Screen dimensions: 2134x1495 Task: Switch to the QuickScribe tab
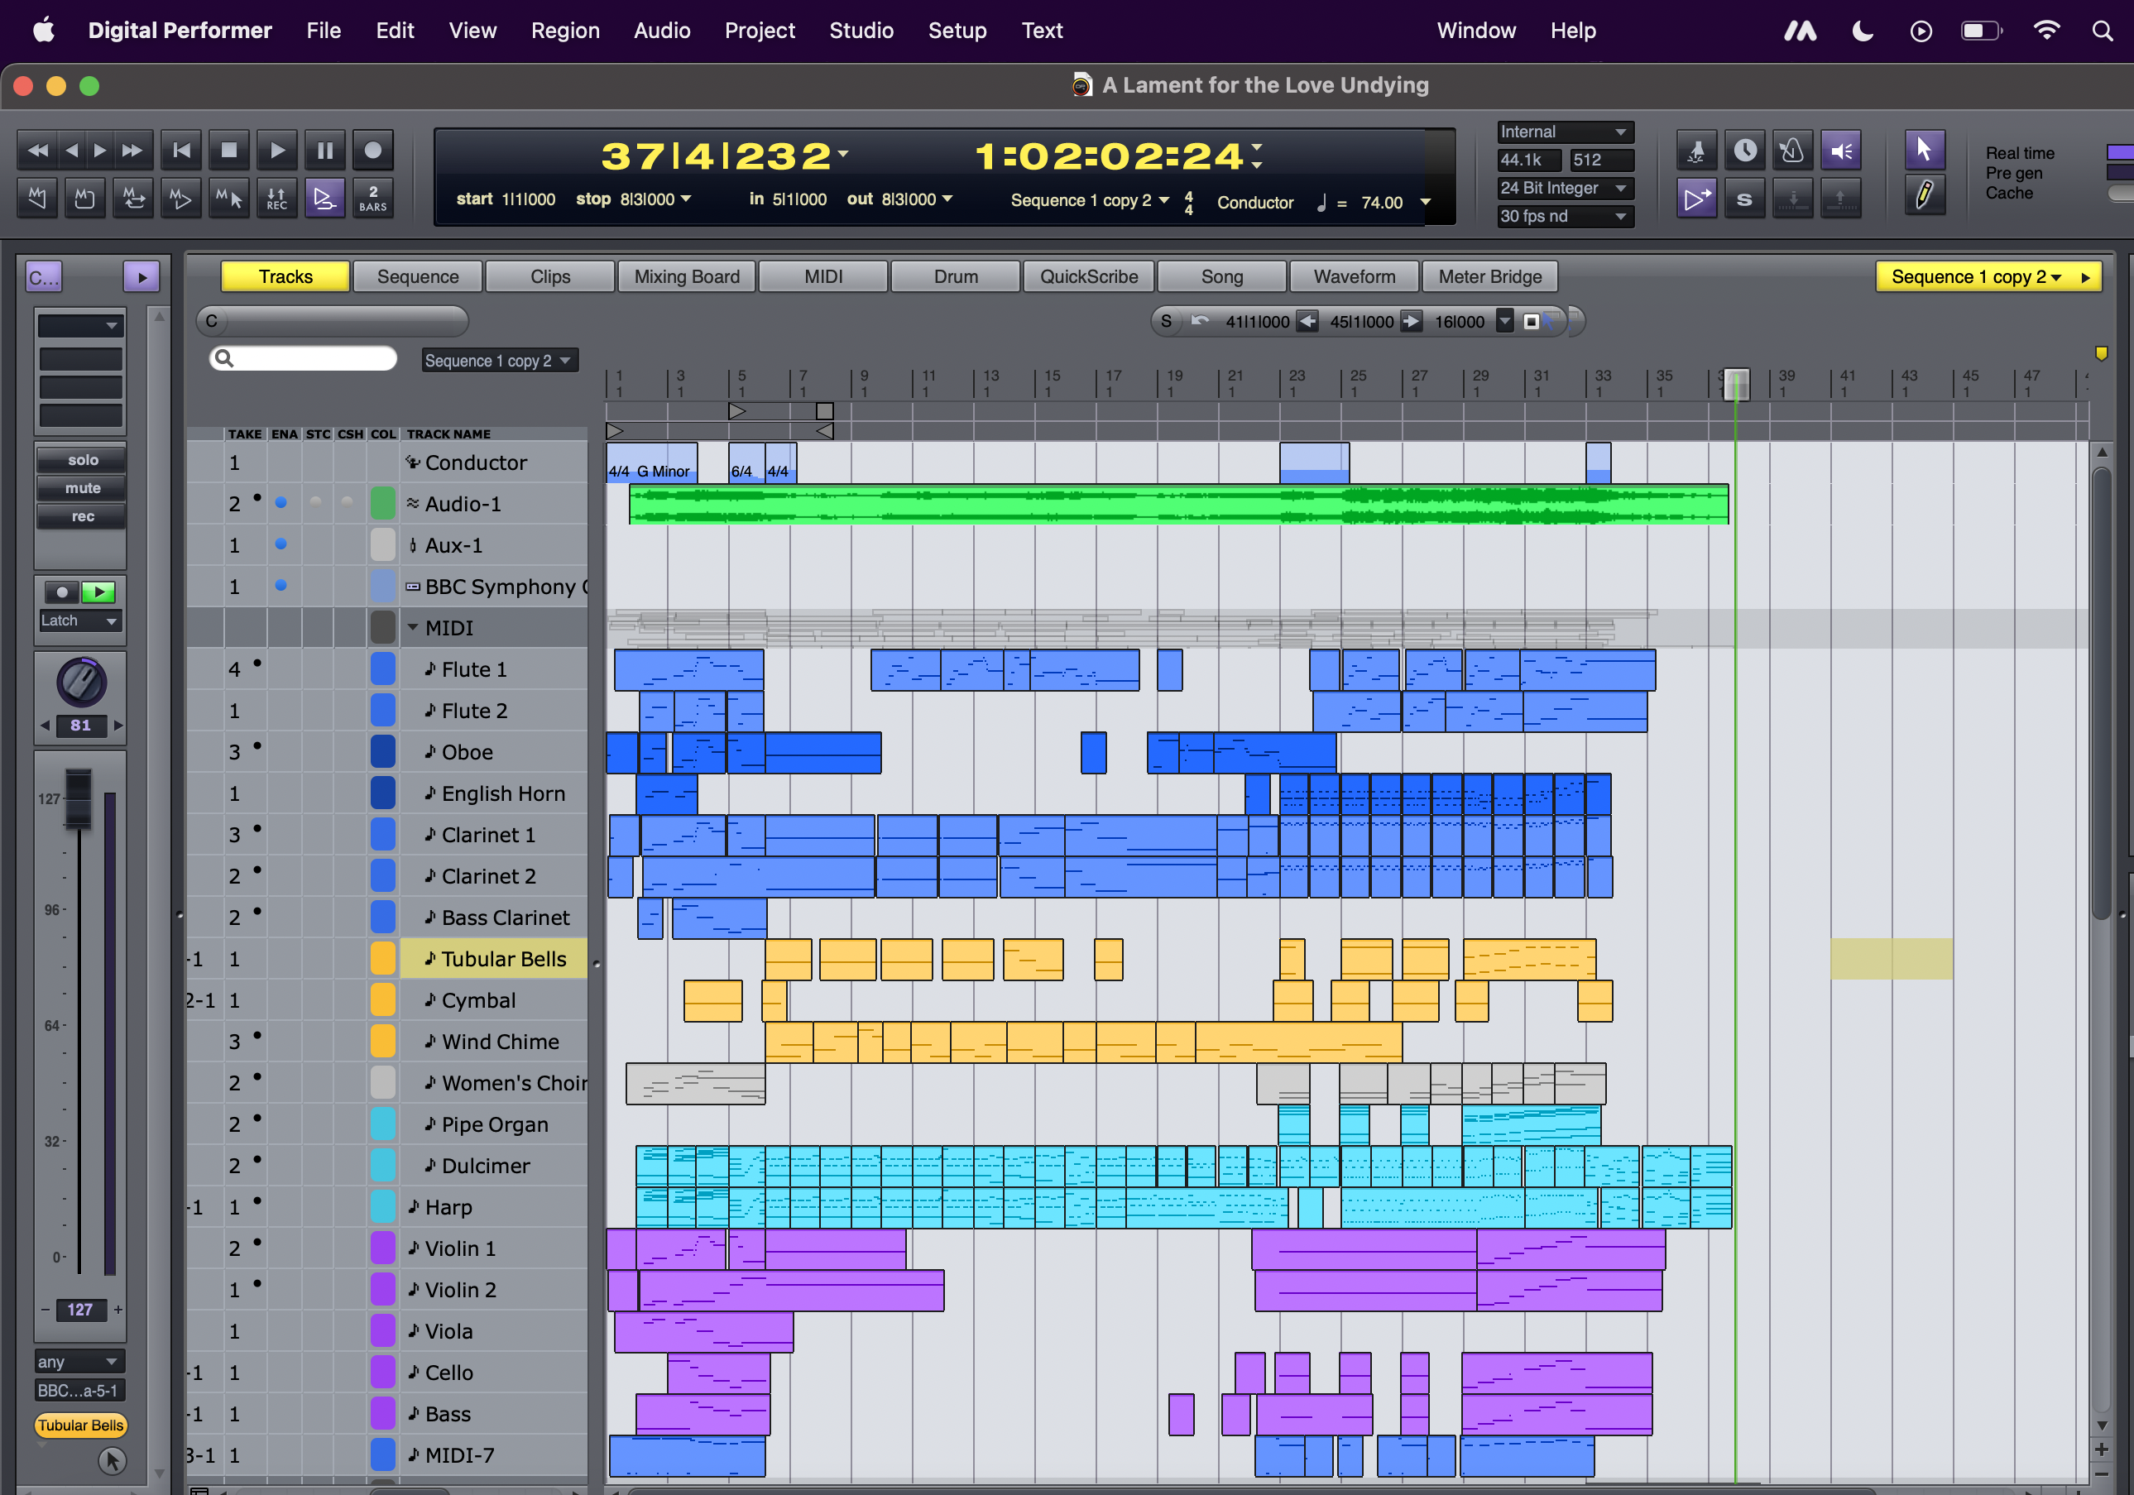point(1088,277)
